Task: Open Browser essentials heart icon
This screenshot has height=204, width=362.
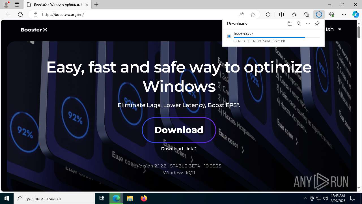Action: point(331,14)
